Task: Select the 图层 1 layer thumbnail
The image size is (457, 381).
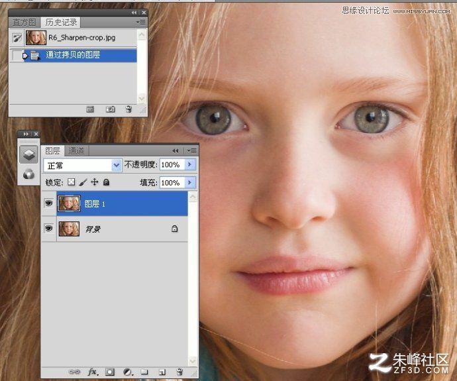Action: click(69, 203)
